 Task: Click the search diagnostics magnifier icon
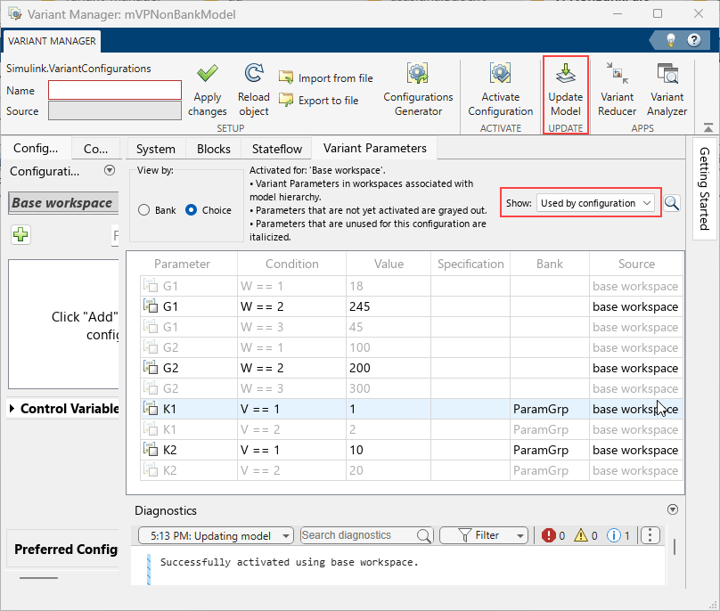tap(423, 535)
